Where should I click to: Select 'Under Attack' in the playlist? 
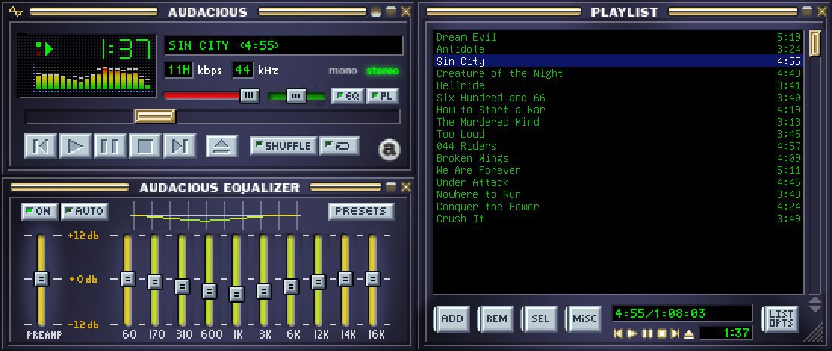coord(619,182)
